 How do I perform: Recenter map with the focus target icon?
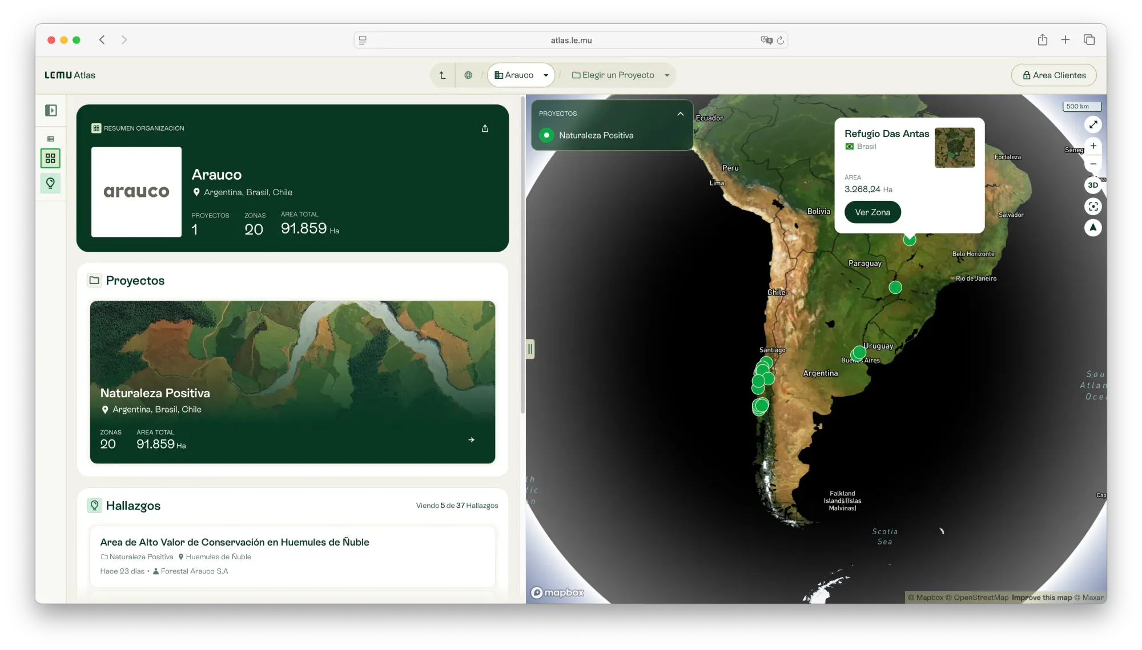(1093, 206)
